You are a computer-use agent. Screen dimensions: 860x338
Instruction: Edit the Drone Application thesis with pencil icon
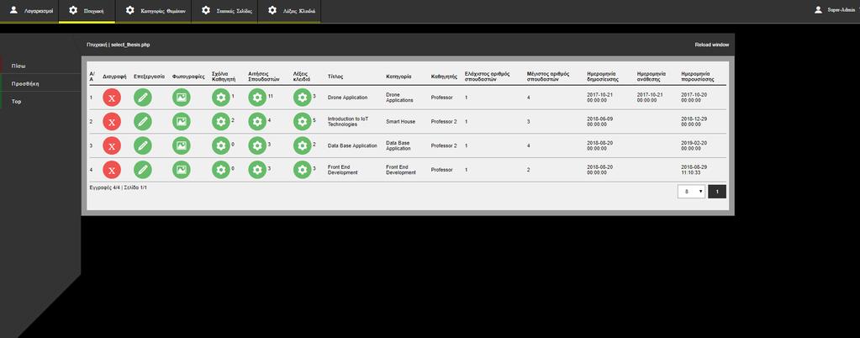(143, 98)
